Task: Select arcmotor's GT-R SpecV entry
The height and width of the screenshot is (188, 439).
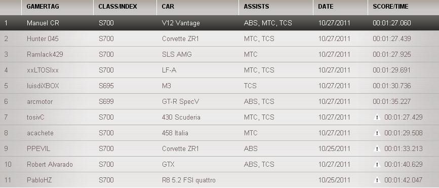Action: click(x=220, y=101)
